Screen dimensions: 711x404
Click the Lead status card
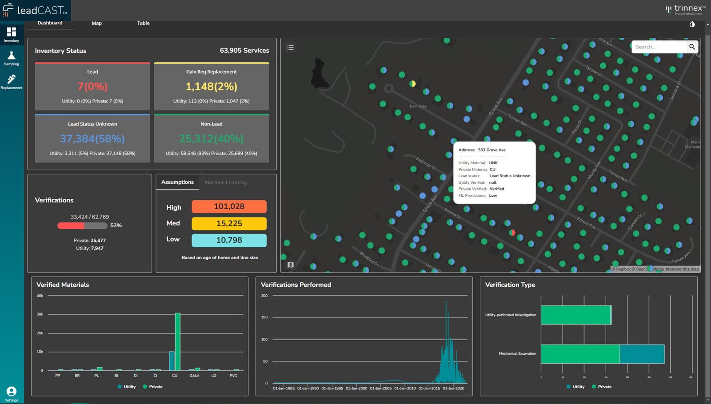(x=92, y=86)
